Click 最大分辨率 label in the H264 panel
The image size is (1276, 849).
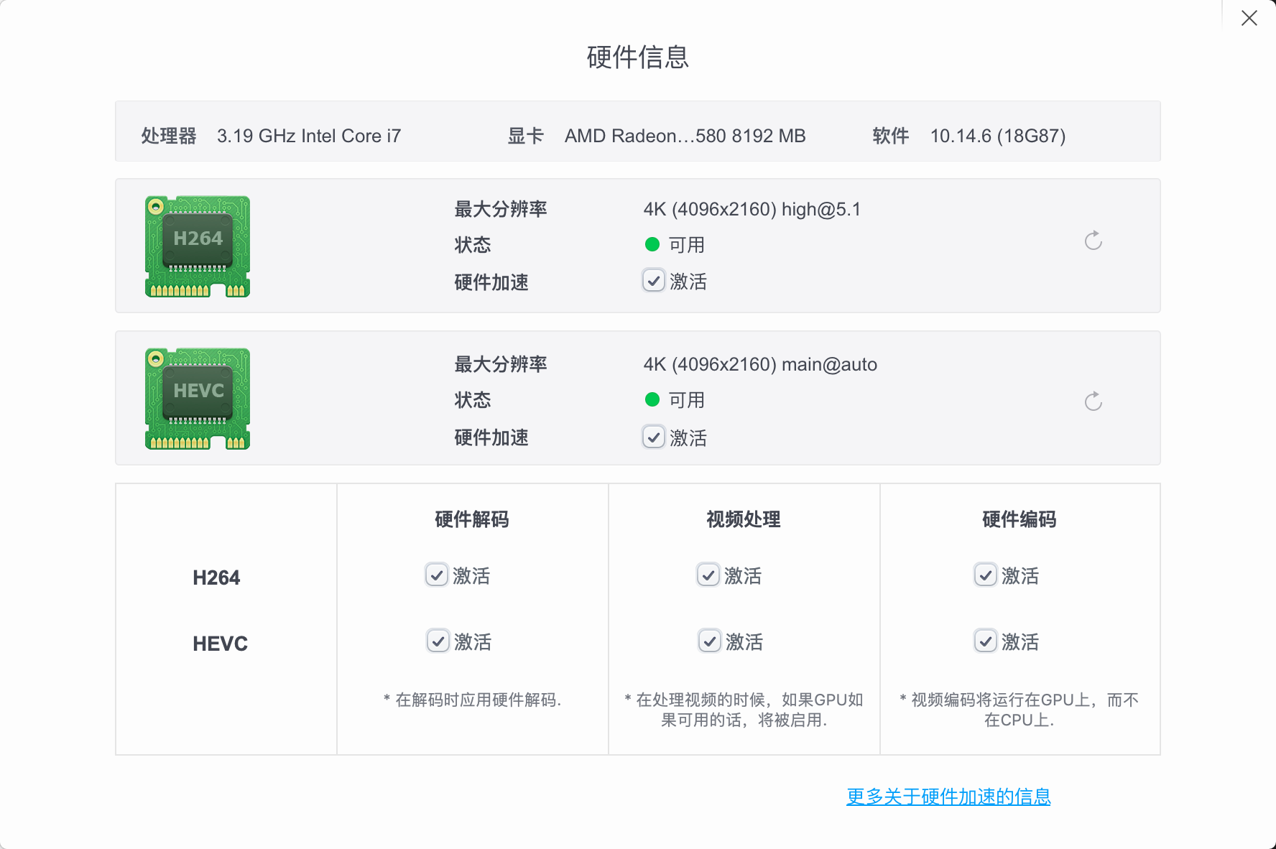[x=501, y=209]
